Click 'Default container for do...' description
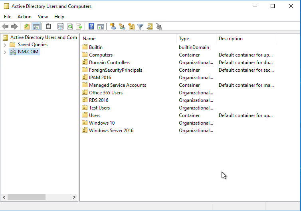Viewport: 301px width, 211px height. tap(246, 62)
